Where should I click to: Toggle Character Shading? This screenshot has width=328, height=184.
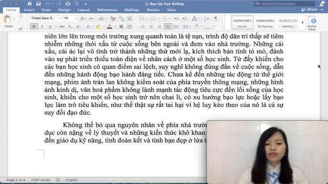click(x=121, y=27)
